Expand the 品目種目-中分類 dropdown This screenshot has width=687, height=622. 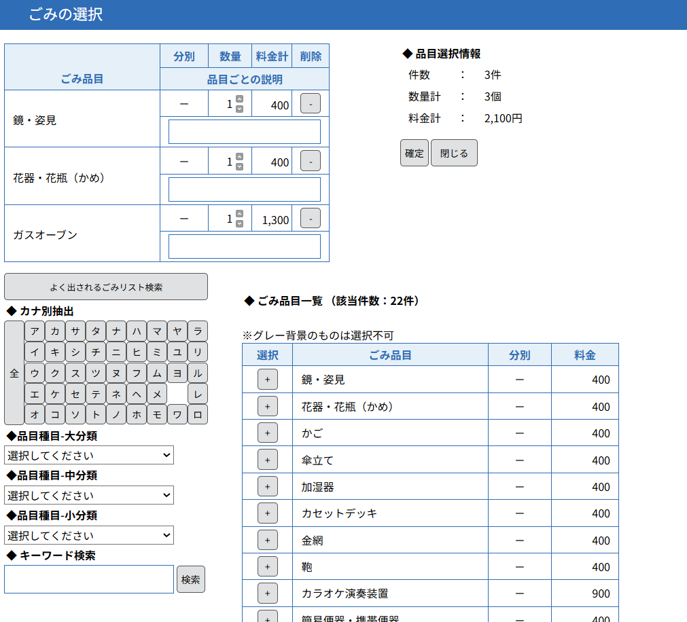[x=89, y=495]
